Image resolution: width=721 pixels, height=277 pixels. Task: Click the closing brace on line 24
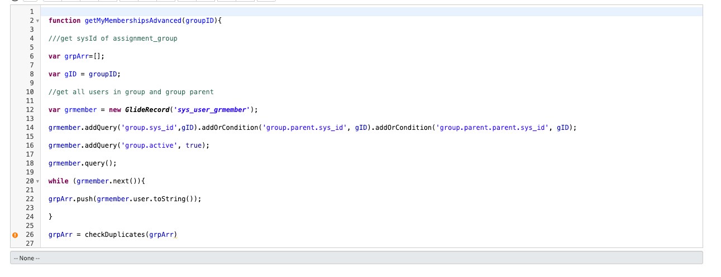(x=50, y=217)
